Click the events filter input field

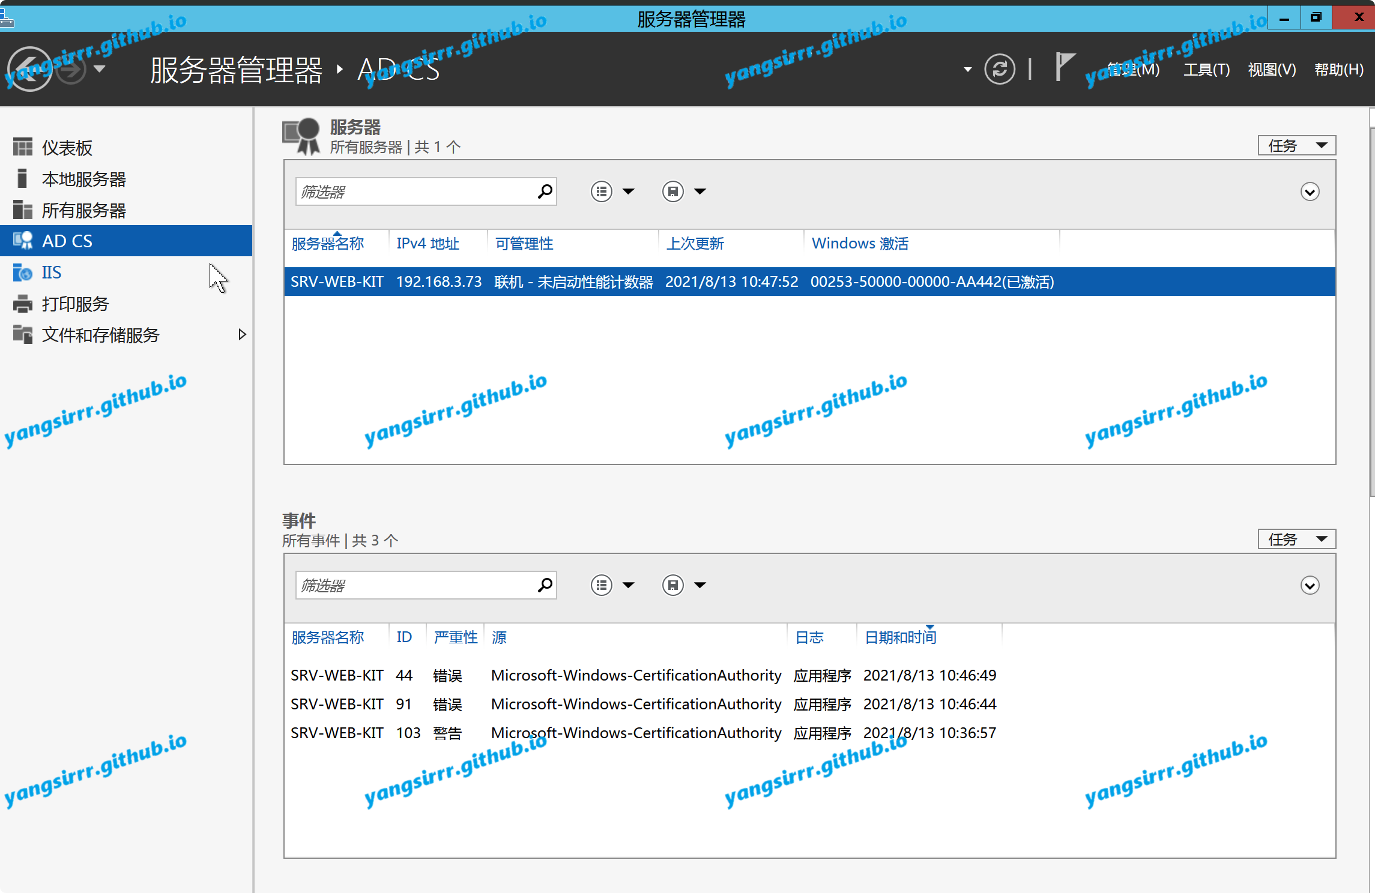(x=416, y=585)
